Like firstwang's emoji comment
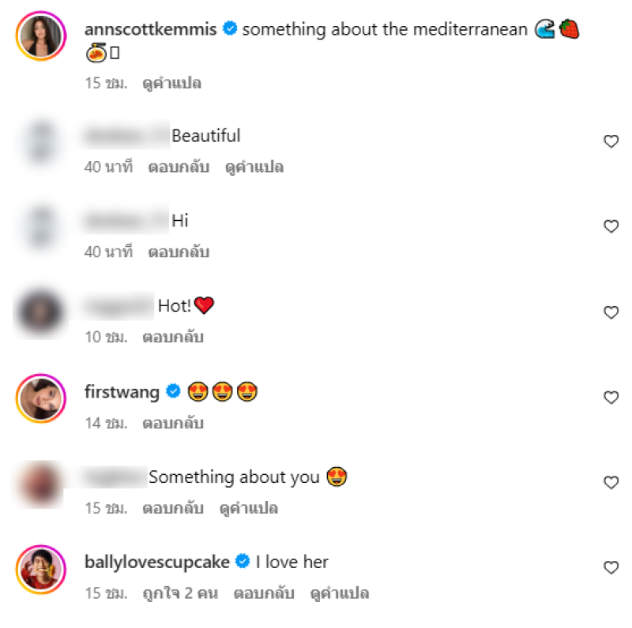Viewport: 632px width, 628px height. click(611, 398)
